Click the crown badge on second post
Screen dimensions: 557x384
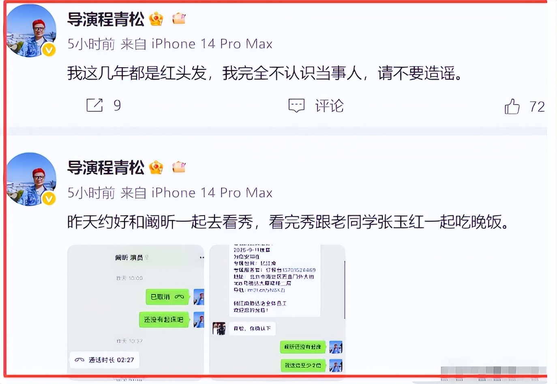click(156, 167)
